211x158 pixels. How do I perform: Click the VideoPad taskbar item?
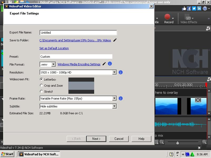pyautogui.click(x=39, y=154)
